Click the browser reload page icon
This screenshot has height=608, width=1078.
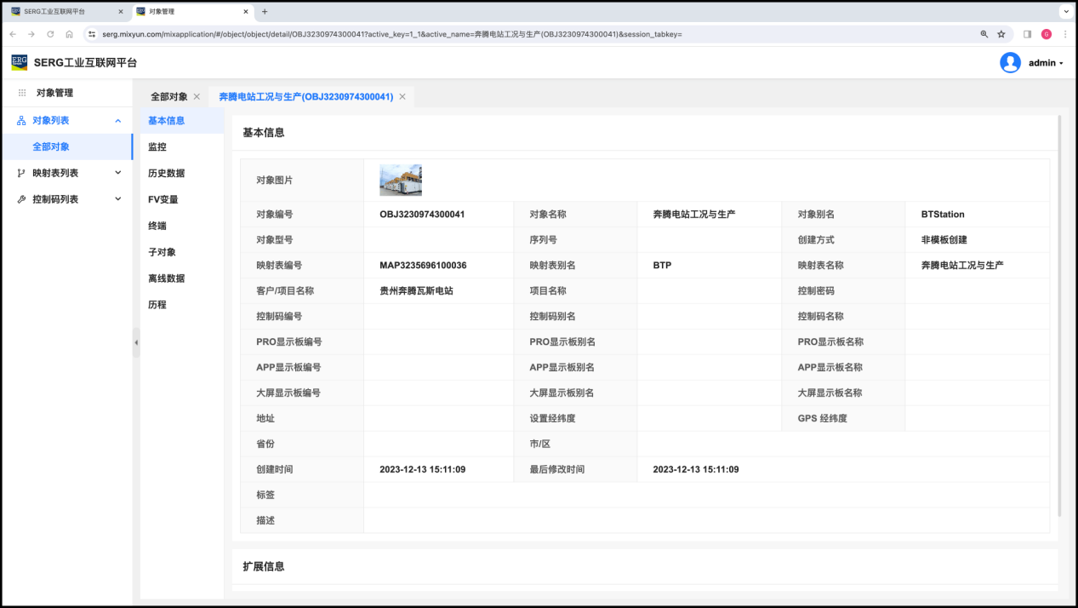click(50, 34)
